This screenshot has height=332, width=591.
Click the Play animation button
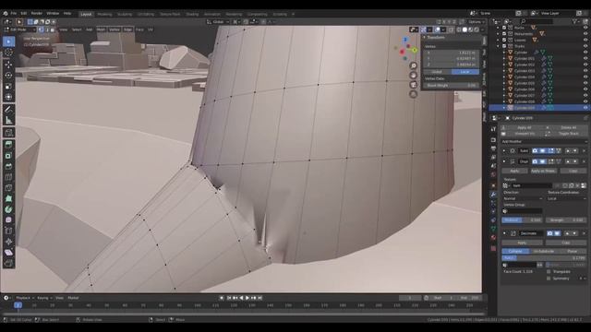click(x=247, y=298)
